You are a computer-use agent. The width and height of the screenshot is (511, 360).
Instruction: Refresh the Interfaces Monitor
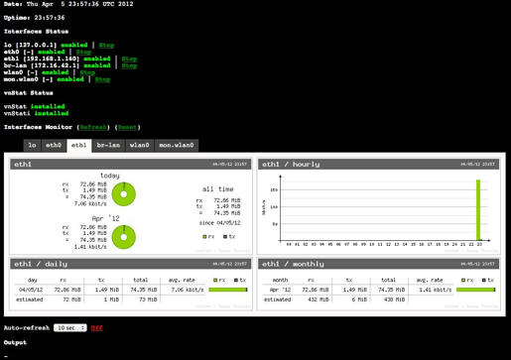[x=93, y=127]
